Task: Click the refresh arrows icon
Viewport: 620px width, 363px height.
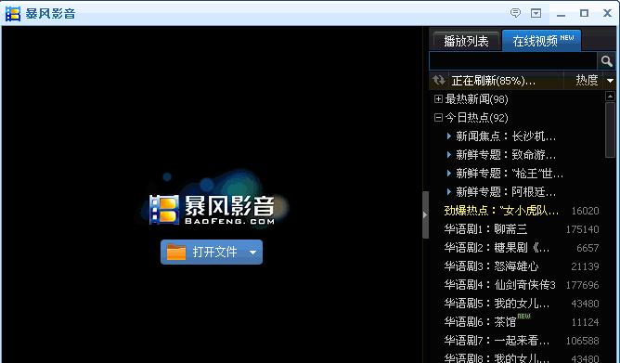Action: click(x=439, y=80)
